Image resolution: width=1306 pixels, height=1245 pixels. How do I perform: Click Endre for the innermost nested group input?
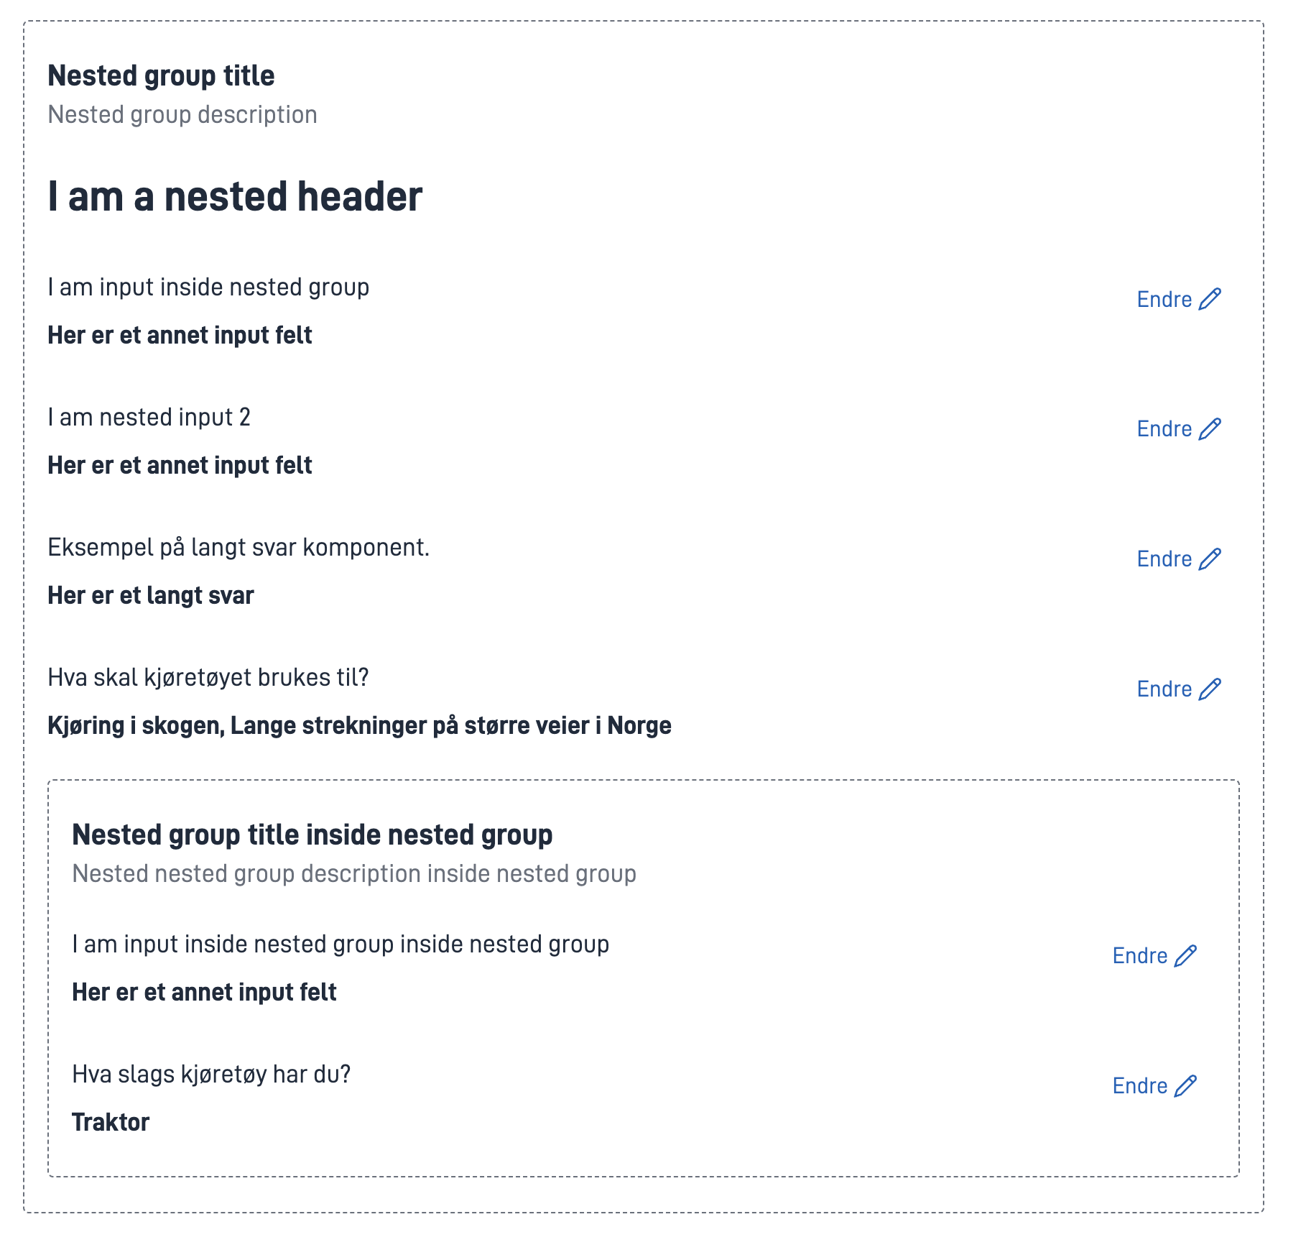point(1154,956)
